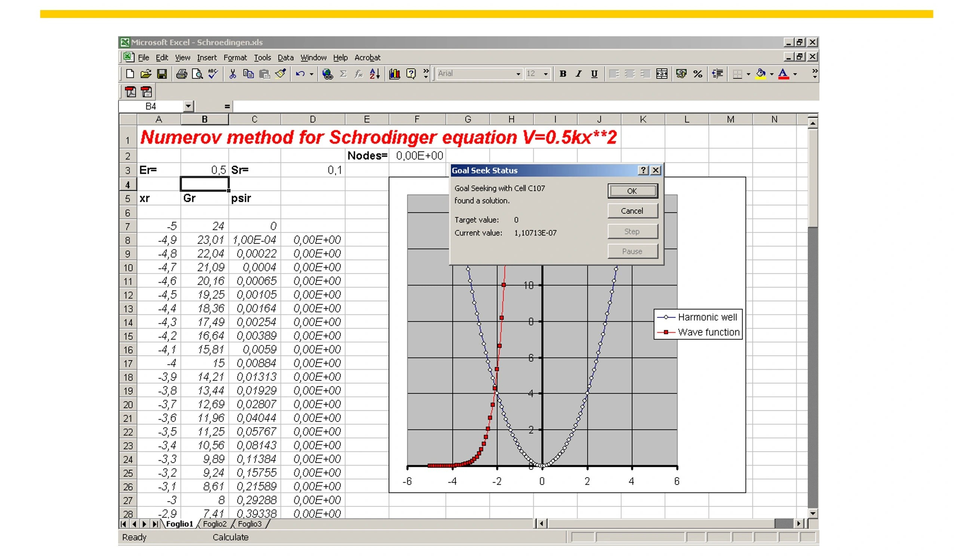Launch the Chart Wizard icon
The image size is (957, 557).
394,74
